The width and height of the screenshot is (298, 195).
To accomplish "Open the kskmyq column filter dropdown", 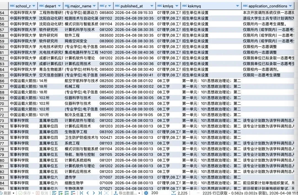I will coord(238,6).
